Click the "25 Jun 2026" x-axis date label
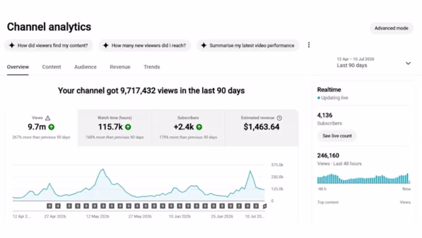Screen dimensions: 422x238 click(x=222, y=217)
